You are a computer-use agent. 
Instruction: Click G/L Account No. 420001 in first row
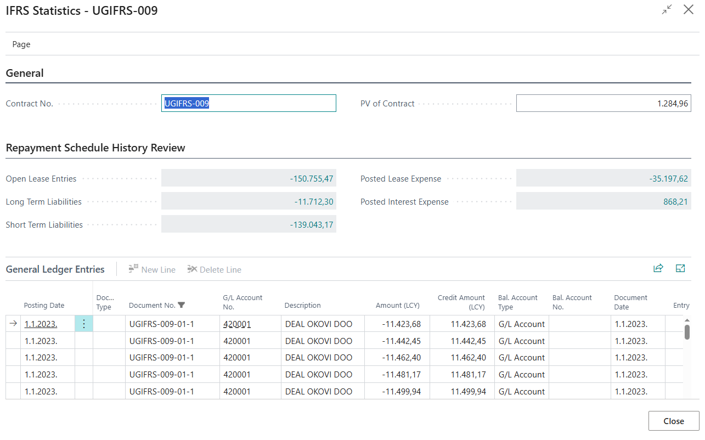[237, 324]
